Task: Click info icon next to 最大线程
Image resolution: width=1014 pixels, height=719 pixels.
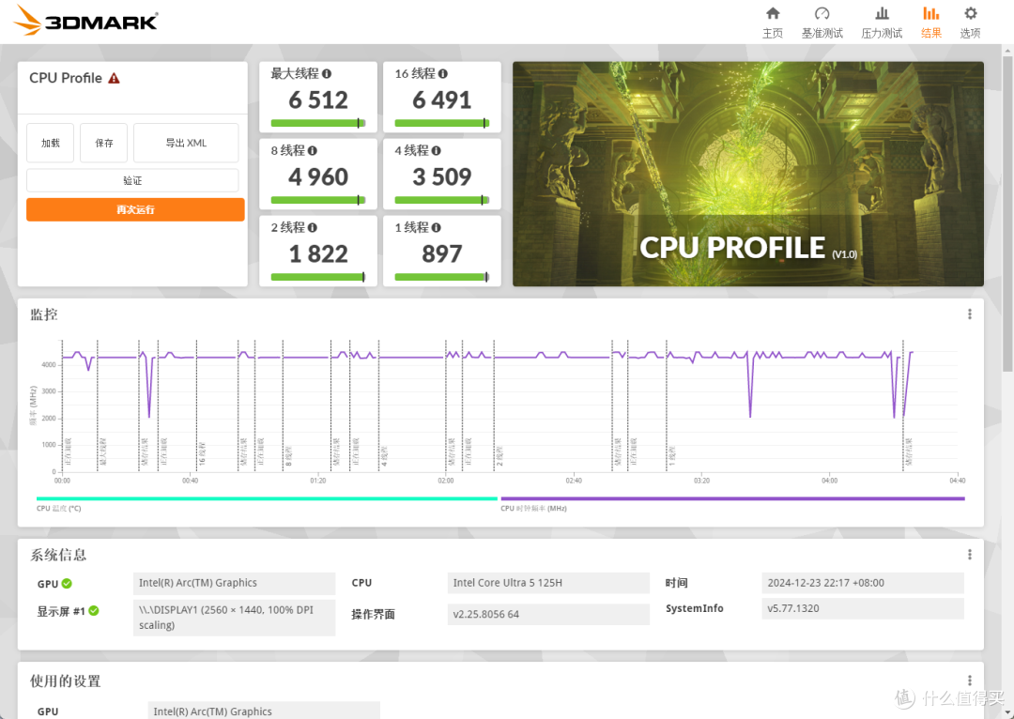Action: (x=327, y=74)
